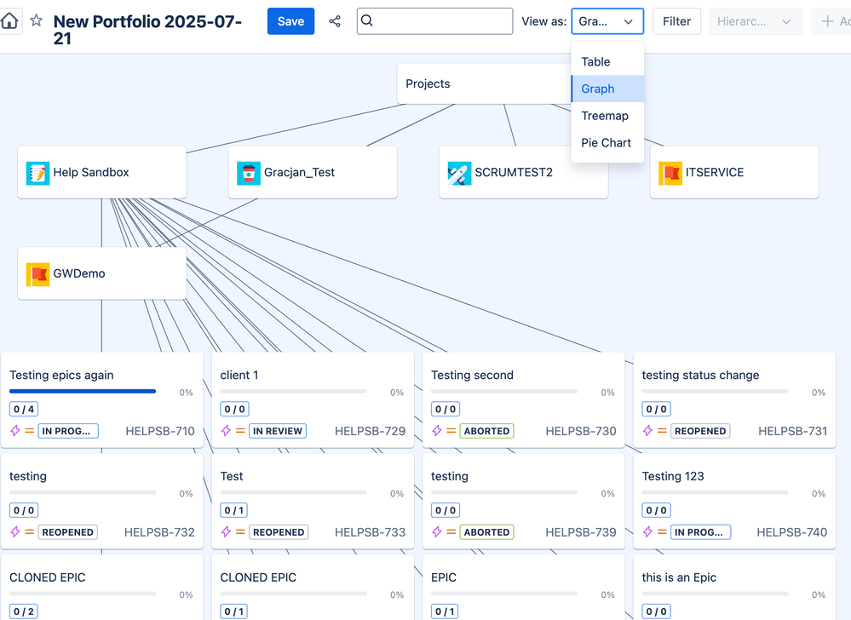
Task: Open issue link HELPSB-740
Action: (x=792, y=532)
